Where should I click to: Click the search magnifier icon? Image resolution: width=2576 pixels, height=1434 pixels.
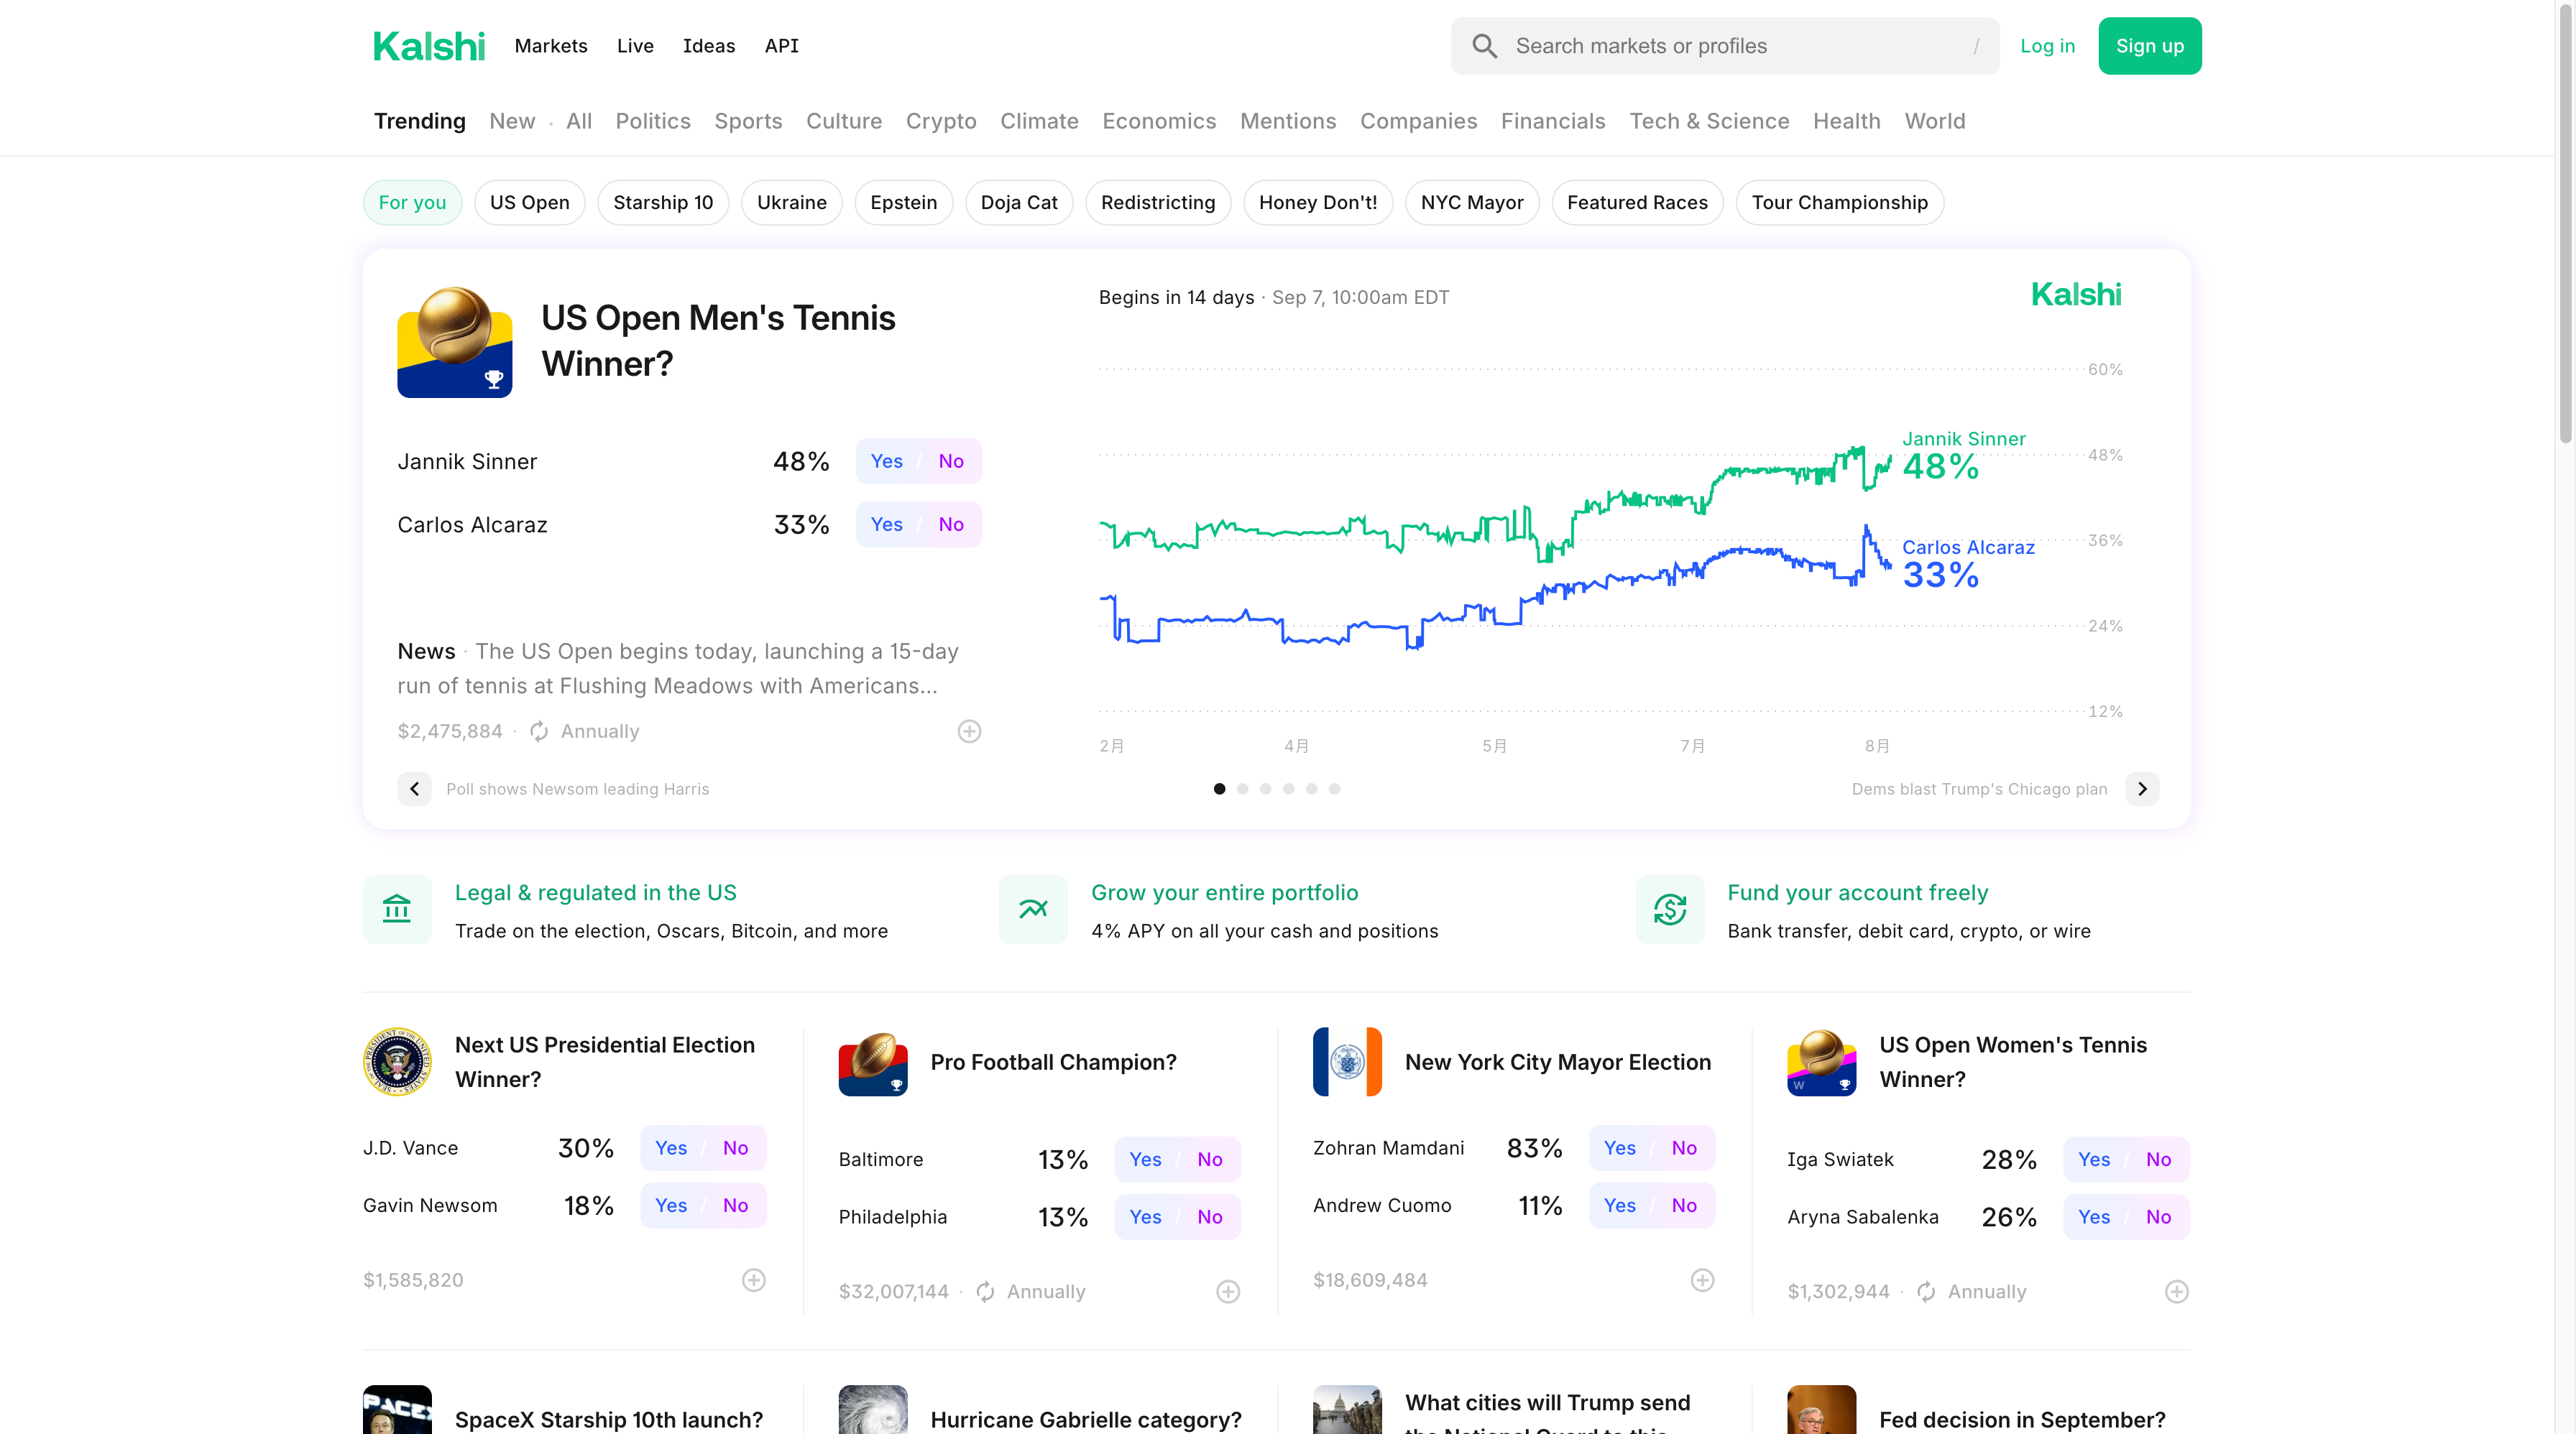click(1484, 46)
